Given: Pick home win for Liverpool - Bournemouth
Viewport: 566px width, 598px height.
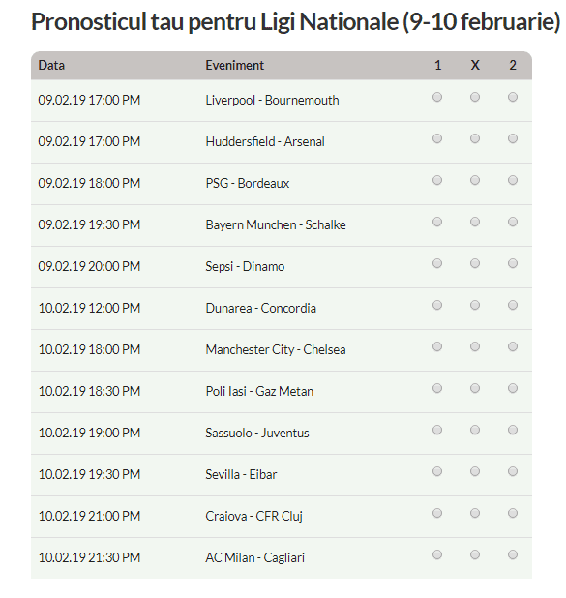Looking at the screenshot, I should click(437, 97).
